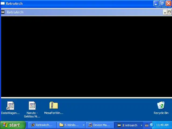
Task: Close the outer RetroArch window
Action: (169, 3)
